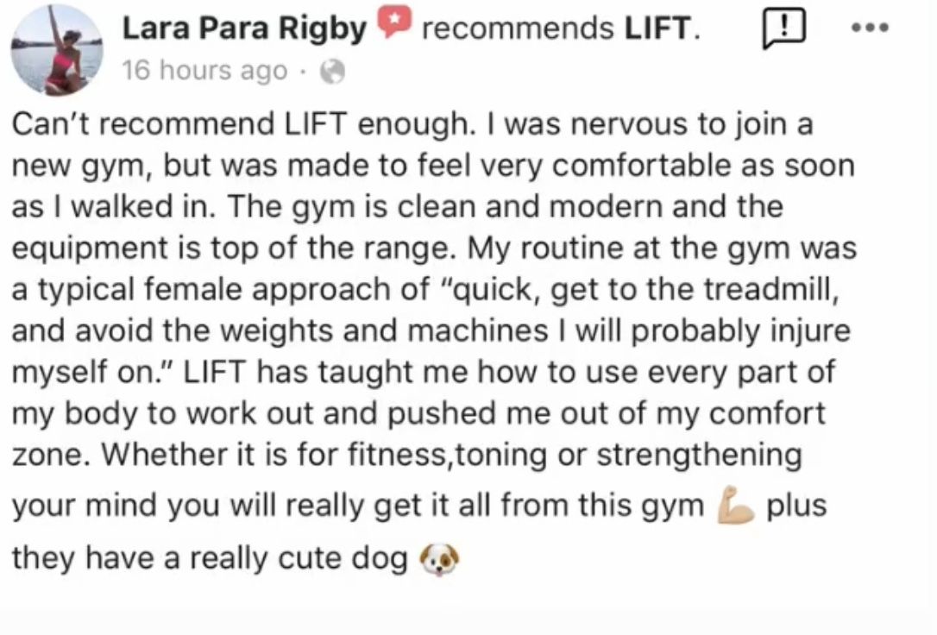Click the text "and avoid the weights and machines"
This screenshot has height=635, width=937.
259,331
